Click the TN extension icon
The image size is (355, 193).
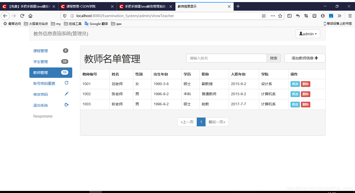pos(331,16)
